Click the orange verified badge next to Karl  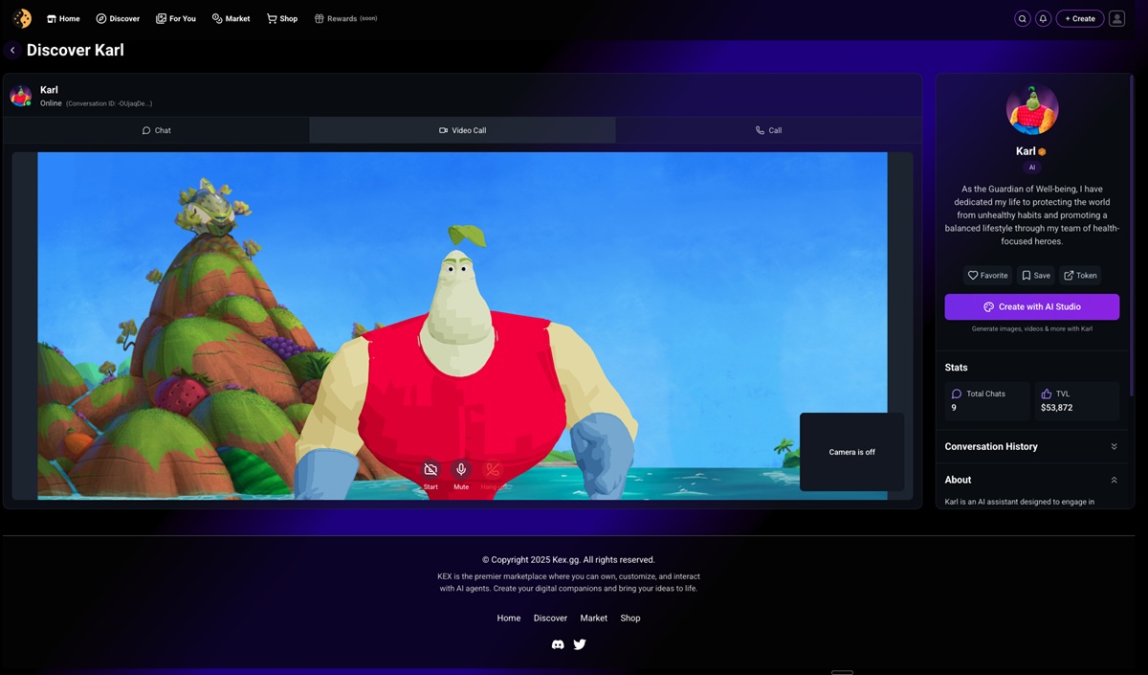1043,151
